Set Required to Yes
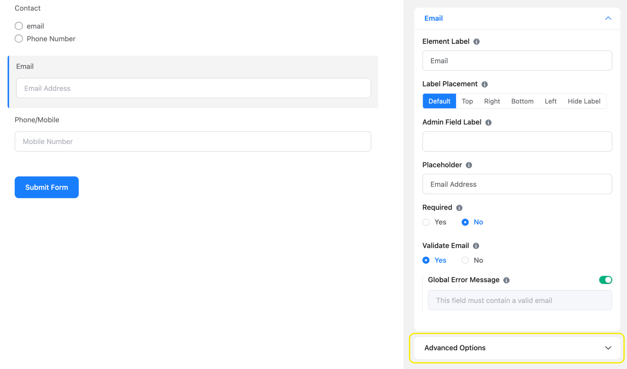The image size is (627, 369). click(x=426, y=222)
